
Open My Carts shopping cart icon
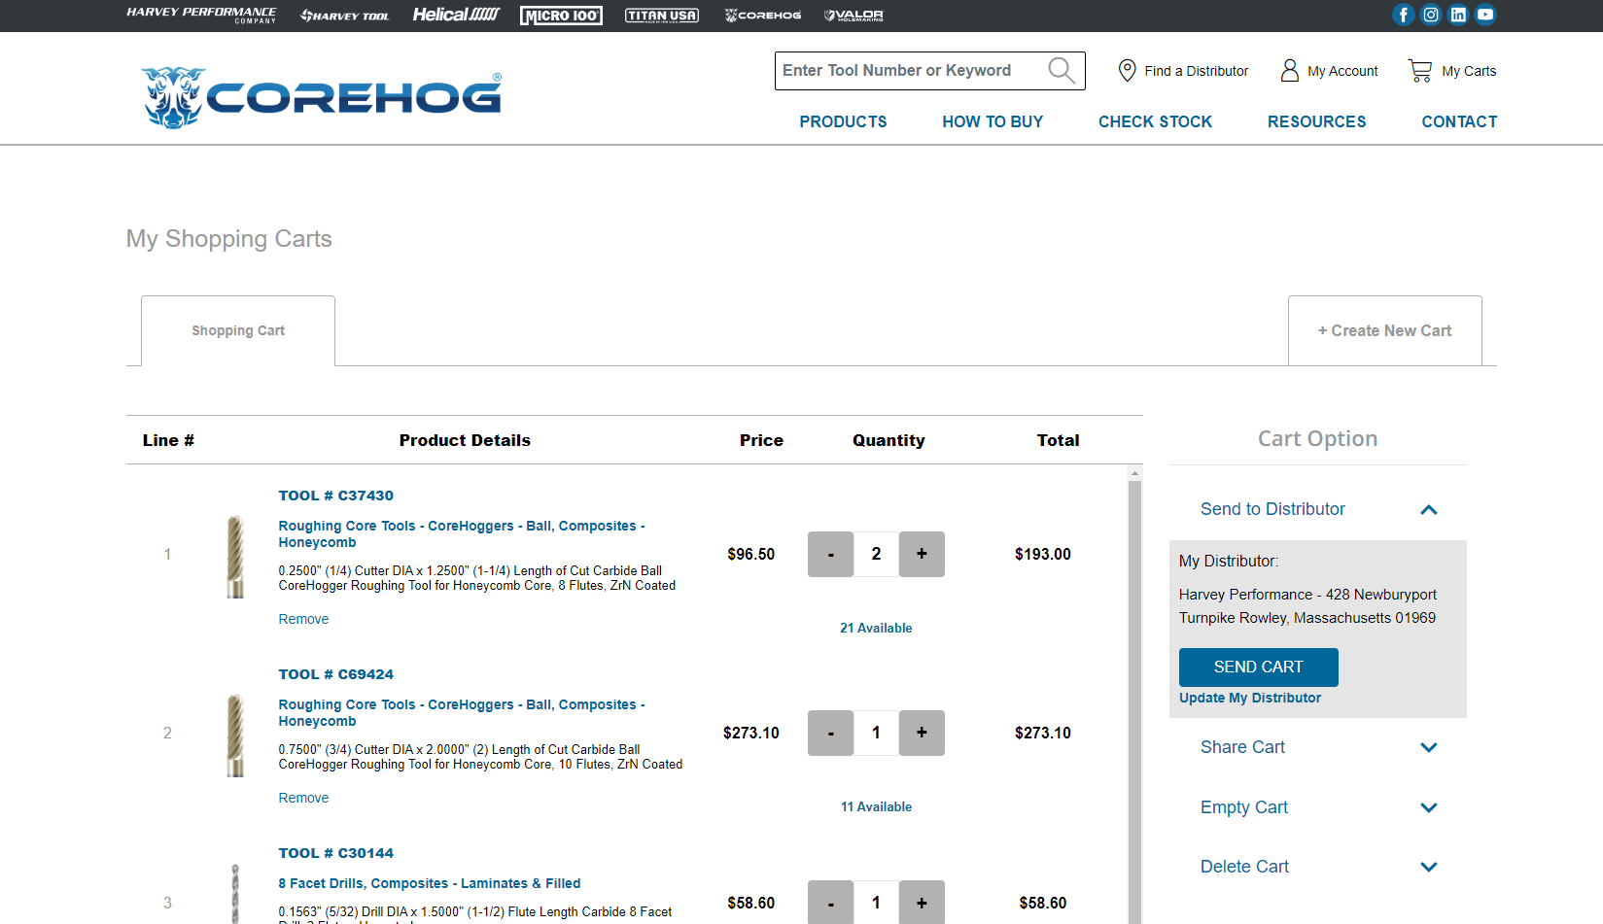(1420, 70)
